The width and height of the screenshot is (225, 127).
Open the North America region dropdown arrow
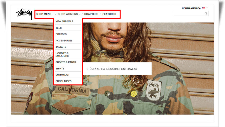207,8
